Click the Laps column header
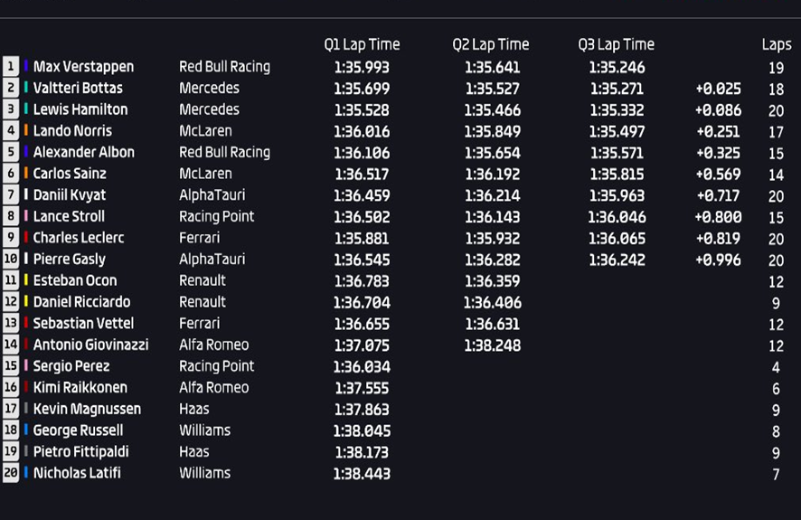The image size is (801, 520). pyautogui.click(x=777, y=45)
